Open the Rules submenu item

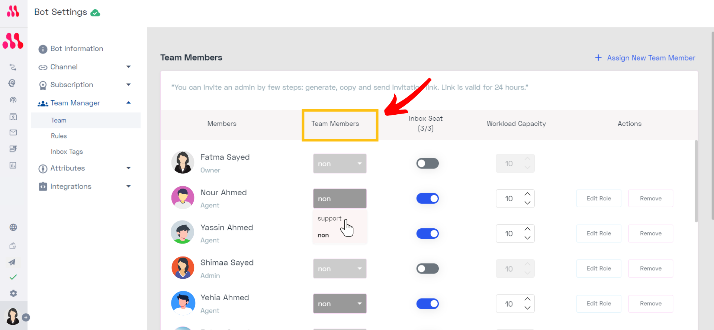(x=59, y=136)
